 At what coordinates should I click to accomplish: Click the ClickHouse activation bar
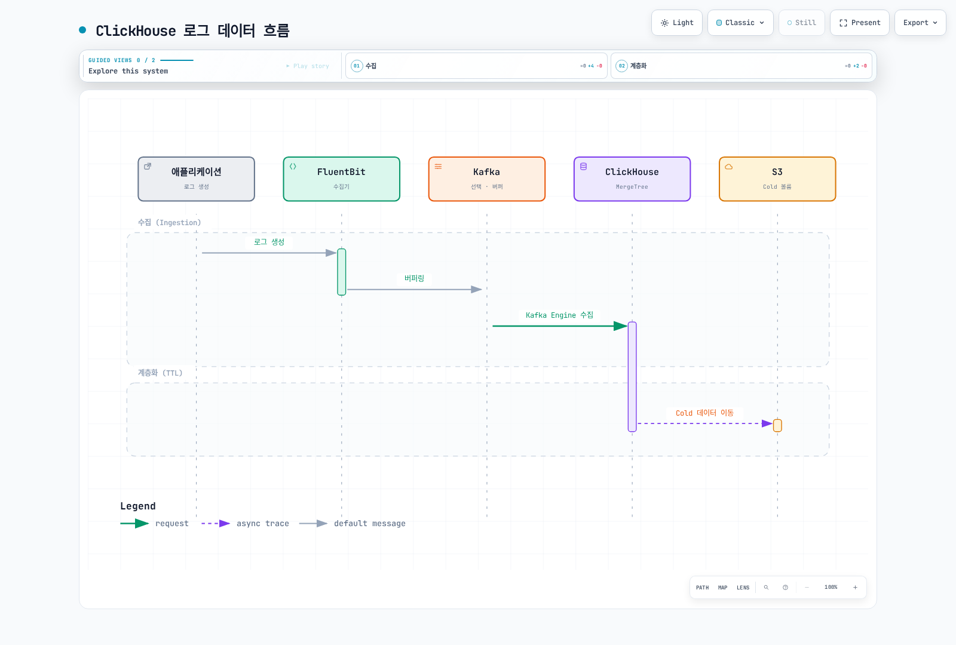click(x=632, y=377)
